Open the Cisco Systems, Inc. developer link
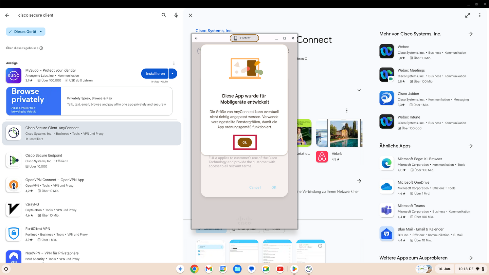This screenshot has width=489, height=275. (214, 31)
